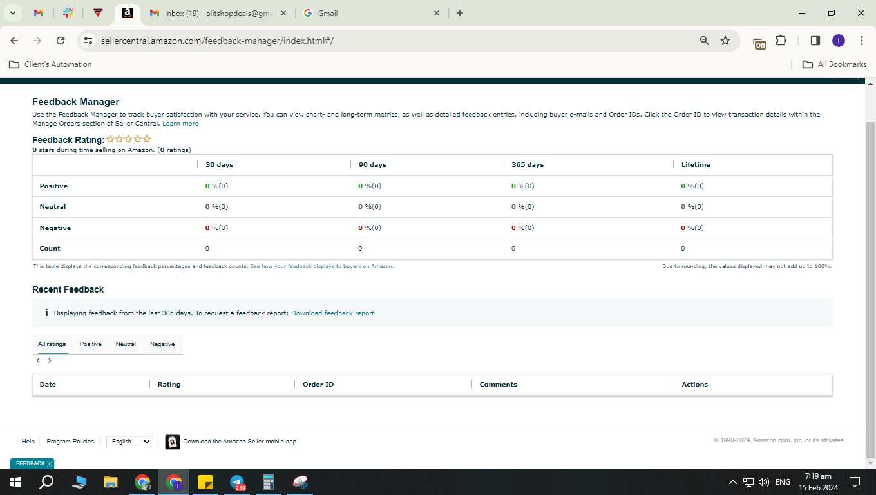Open the Chrome profile avatar

(838, 41)
